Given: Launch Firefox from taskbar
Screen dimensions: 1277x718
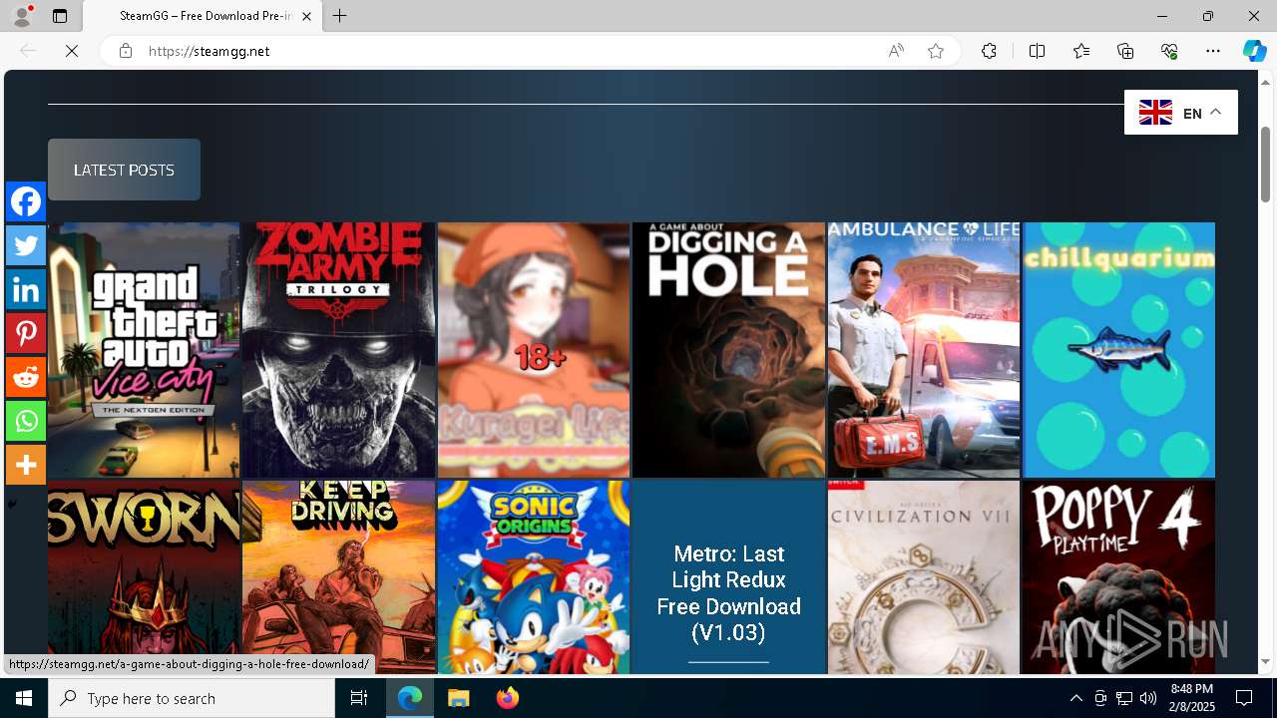Looking at the screenshot, I should (x=507, y=698).
